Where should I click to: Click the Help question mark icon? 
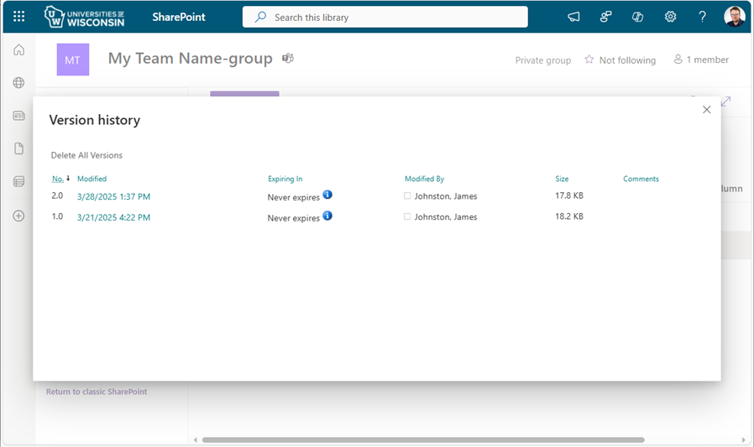[x=702, y=17]
